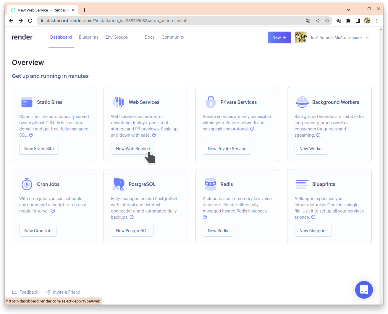The image size is (388, 314).
Task: Click the Background Workers card title
Action: 336,102
